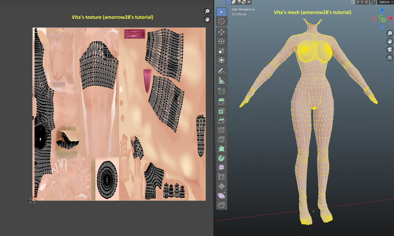The height and width of the screenshot is (236, 394).
Task: Choose the Extrude Region tool
Action: pyautogui.click(x=221, y=102)
